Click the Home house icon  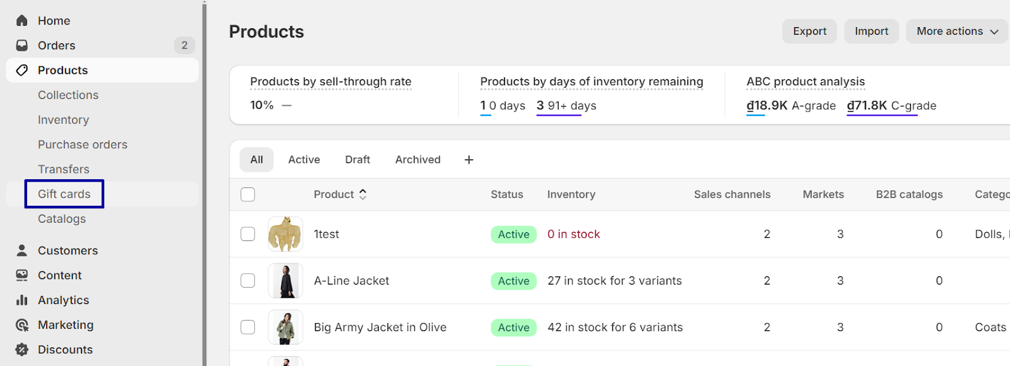22,21
